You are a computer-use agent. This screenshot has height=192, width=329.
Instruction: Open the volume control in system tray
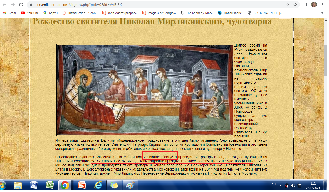click(x=293, y=185)
